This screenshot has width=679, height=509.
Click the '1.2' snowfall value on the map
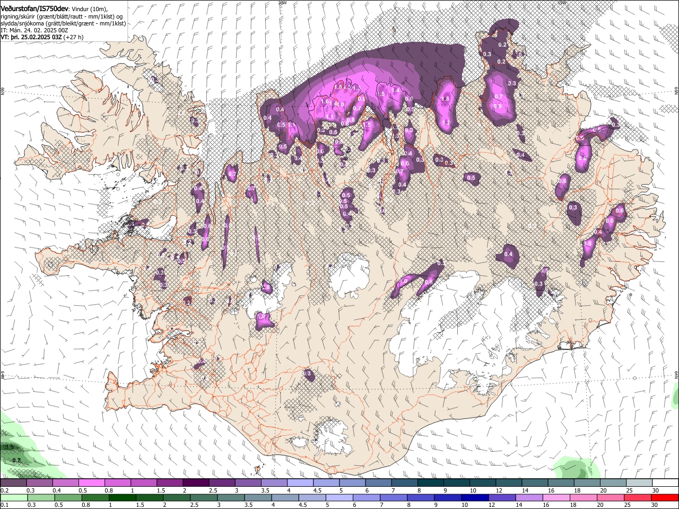[x=447, y=122]
